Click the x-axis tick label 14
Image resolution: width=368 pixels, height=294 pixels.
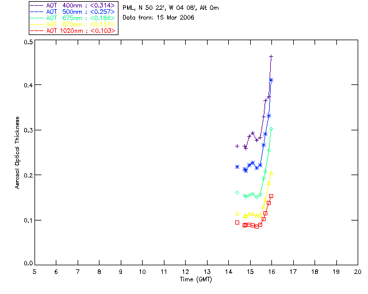(229, 272)
